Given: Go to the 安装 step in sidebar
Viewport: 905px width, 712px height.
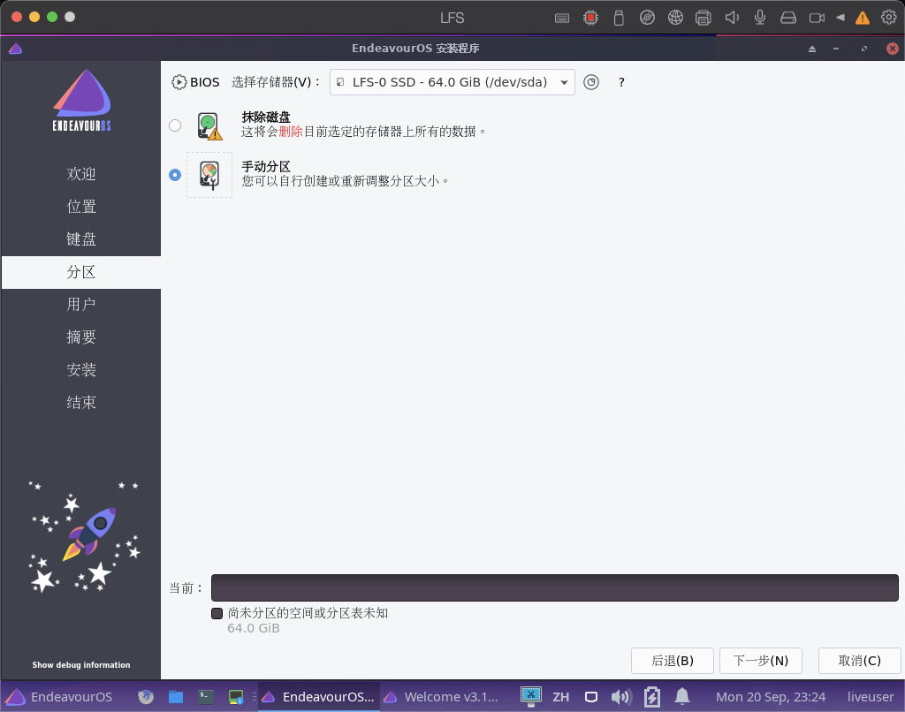Looking at the screenshot, I should (80, 370).
